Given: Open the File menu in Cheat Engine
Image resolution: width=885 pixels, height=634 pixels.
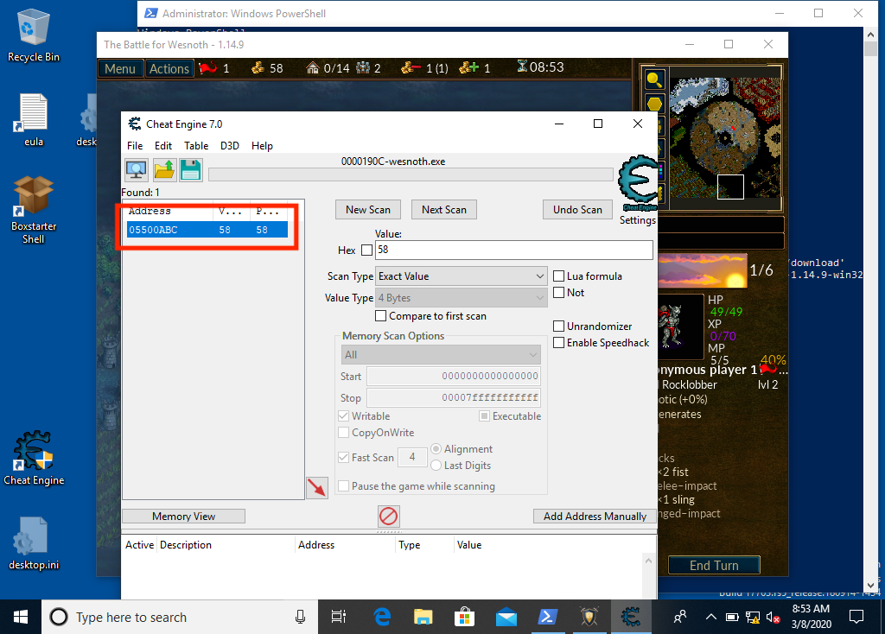Looking at the screenshot, I should click(x=135, y=145).
